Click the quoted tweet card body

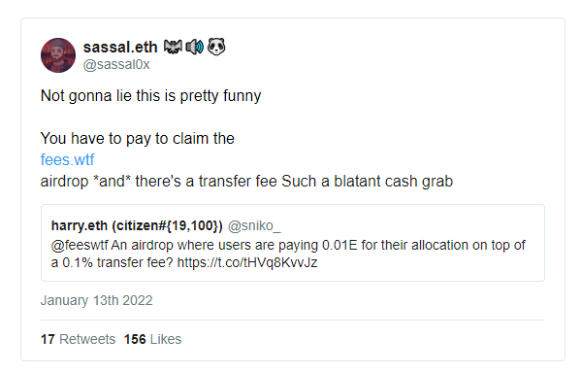(293, 243)
